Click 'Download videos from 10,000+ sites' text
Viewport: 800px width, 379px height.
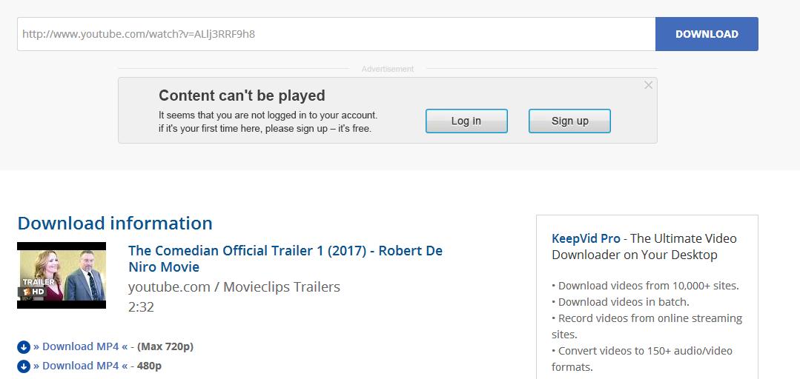(x=645, y=286)
